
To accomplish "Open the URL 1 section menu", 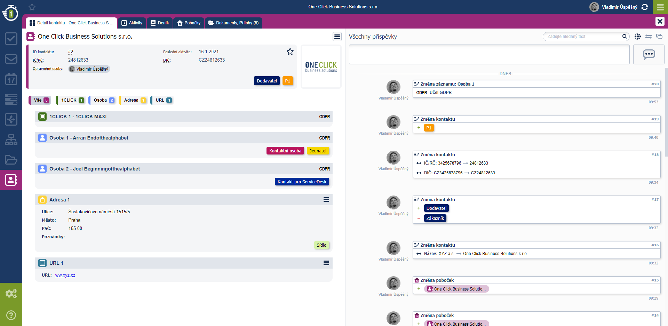I will [x=326, y=263].
